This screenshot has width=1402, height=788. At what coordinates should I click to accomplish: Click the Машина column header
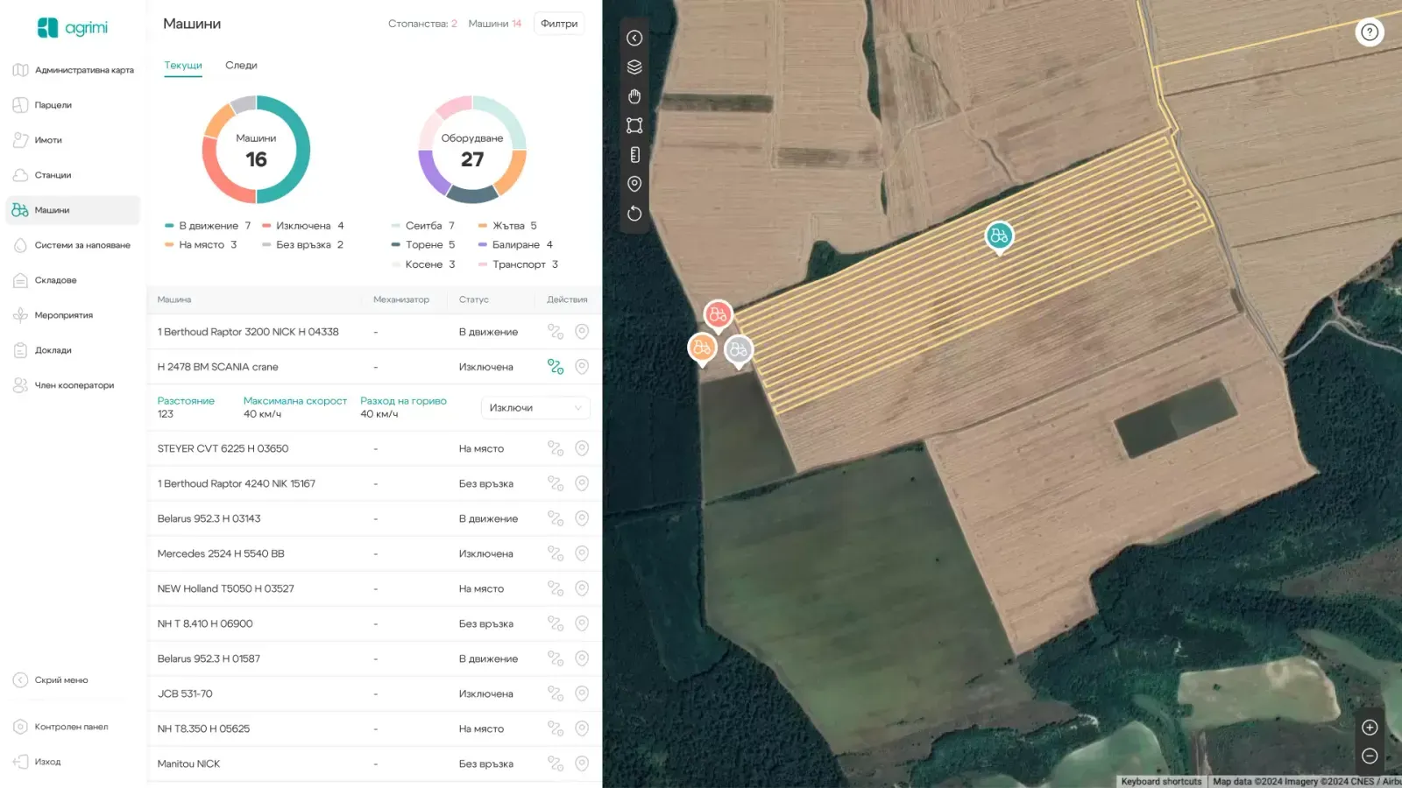[x=174, y=299]
